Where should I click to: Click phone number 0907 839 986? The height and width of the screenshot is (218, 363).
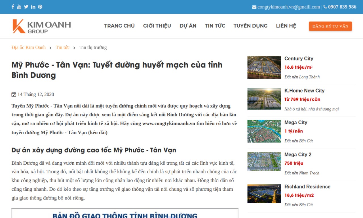(x=342, y=7)
